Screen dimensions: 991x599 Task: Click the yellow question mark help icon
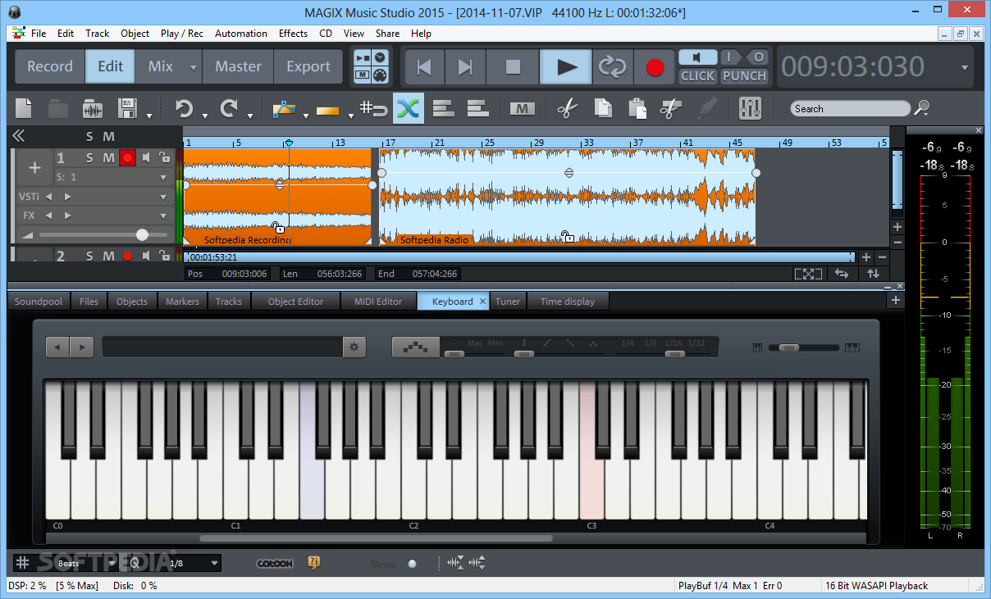click(313, 563)
